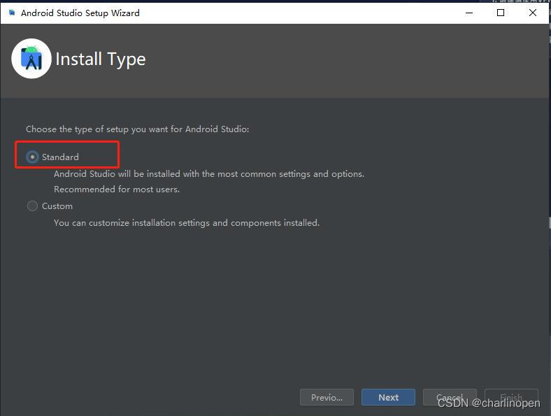The height and width of the screenshot is (416, 551).
Task: Go back with the Previous button
Action: (x=327, y=397)
